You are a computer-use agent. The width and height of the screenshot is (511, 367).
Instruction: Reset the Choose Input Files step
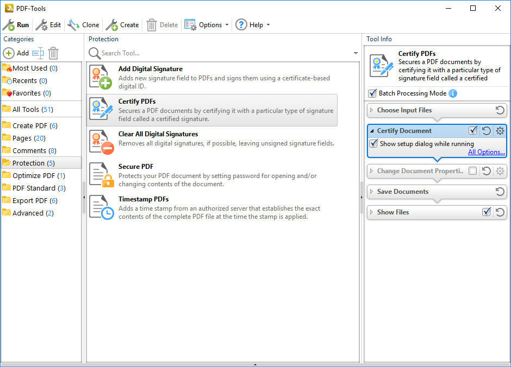click(500, 110)
